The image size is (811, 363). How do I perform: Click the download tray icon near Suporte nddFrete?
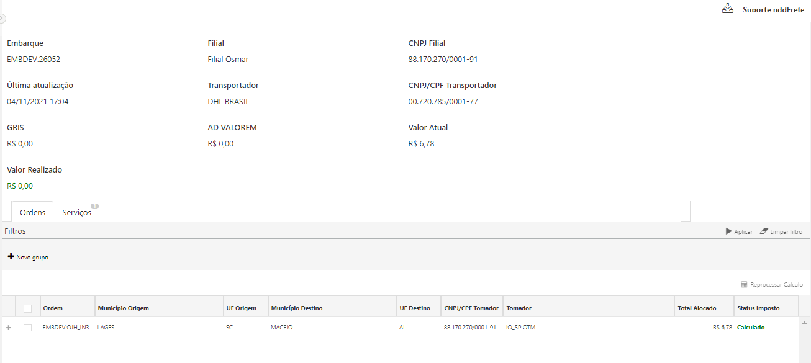click(x=728, y=9)
